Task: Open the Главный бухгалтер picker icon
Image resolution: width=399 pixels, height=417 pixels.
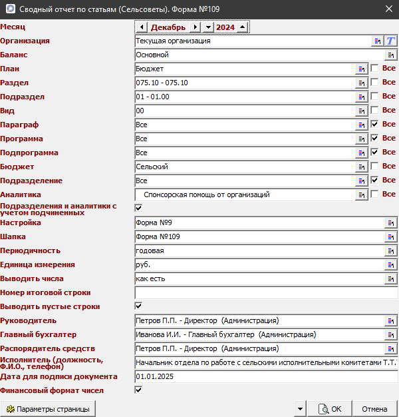Action: [391, 334]
